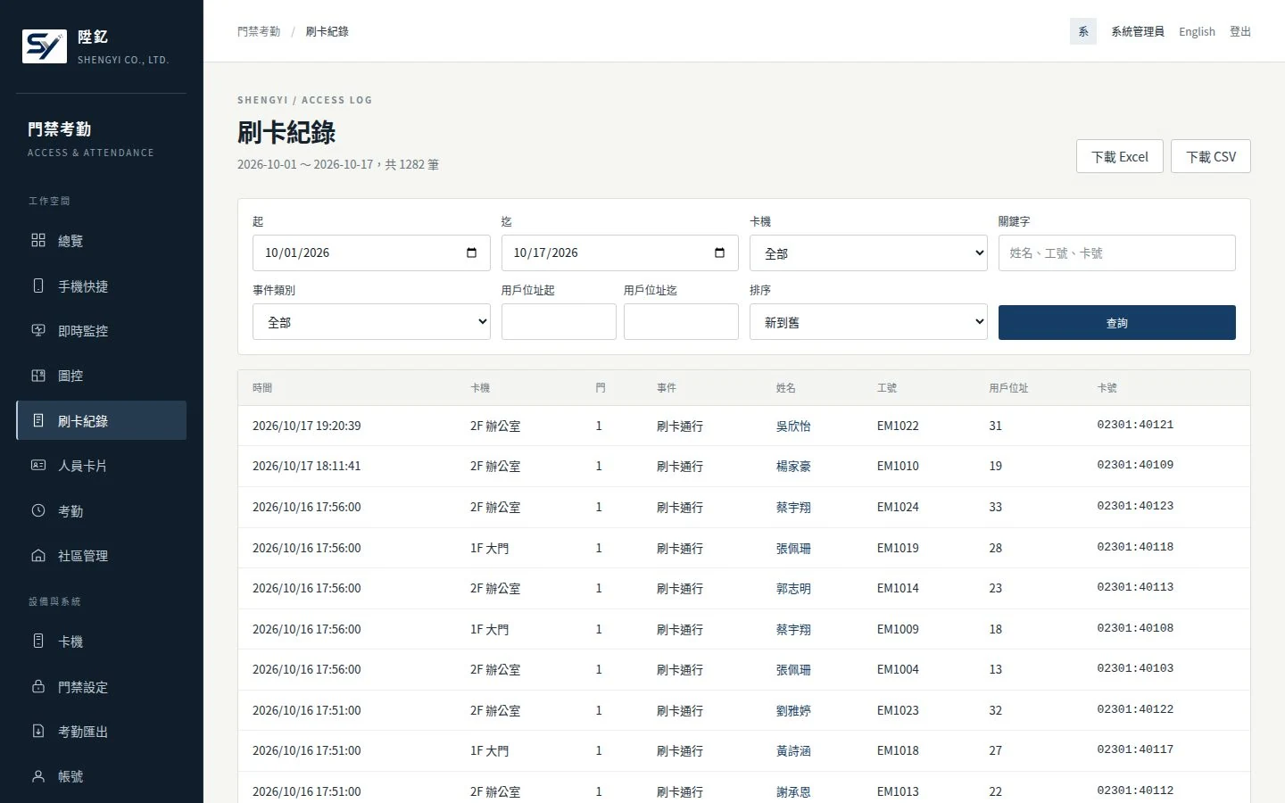
Task: Switch language with the English link
Action: click(1197, 31)
